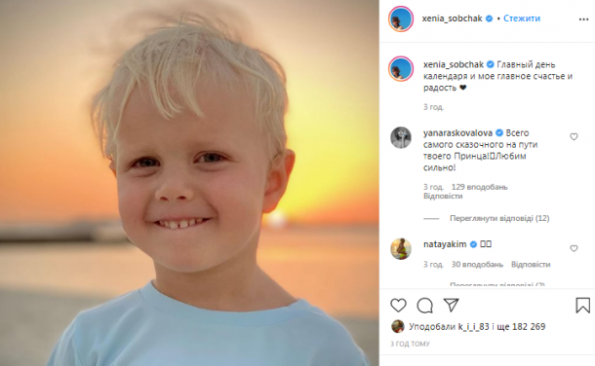Viewport: 595px width, 366px height.
Task: Open natayakim's profile avatar
Action: click(401, 249)
